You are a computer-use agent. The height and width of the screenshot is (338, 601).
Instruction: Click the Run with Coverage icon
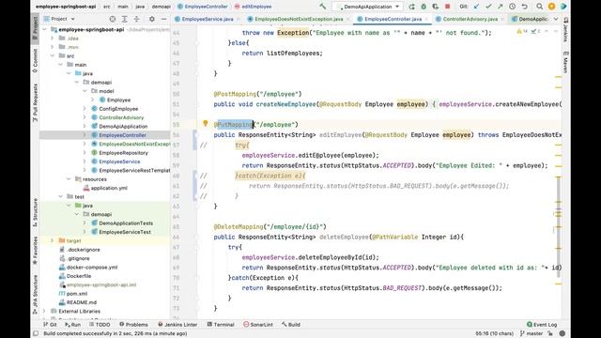point(436,7)
